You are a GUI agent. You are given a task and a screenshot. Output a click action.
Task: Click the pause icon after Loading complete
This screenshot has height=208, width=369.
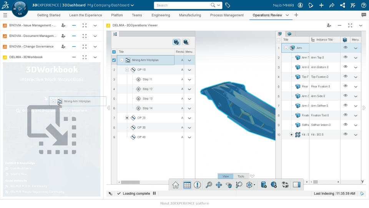(x=155, y=193)
